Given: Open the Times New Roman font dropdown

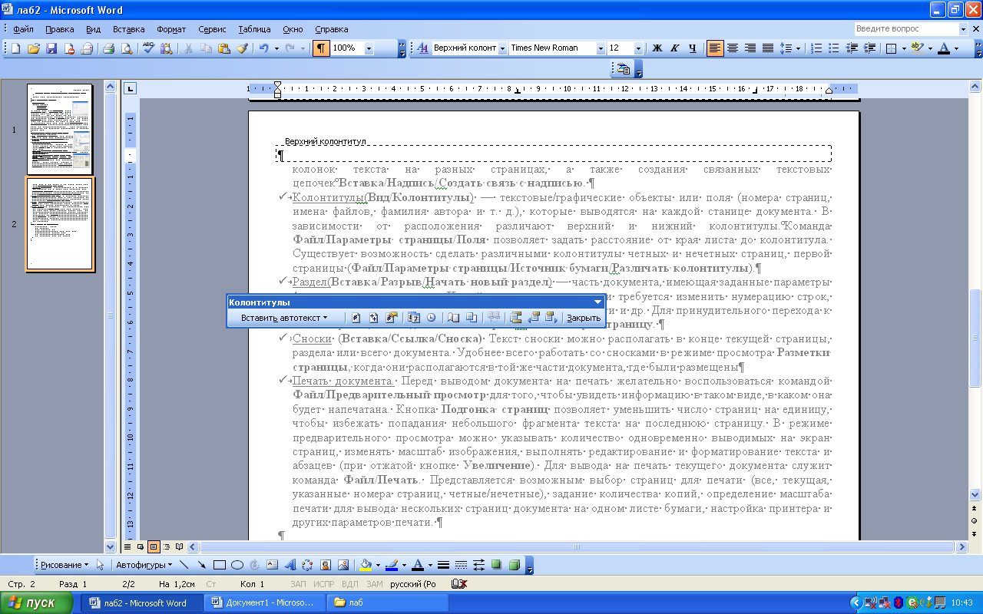Looking at the screenshot, I should click(x=601, y=48).
